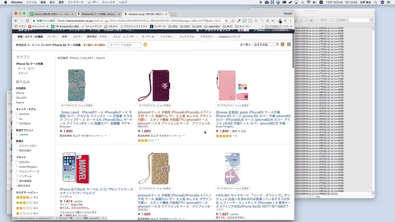The height and width of the screenshot is (222, 395).
Task: Open the SNS bookmarks folder
Action: click(x=173, y=27)
